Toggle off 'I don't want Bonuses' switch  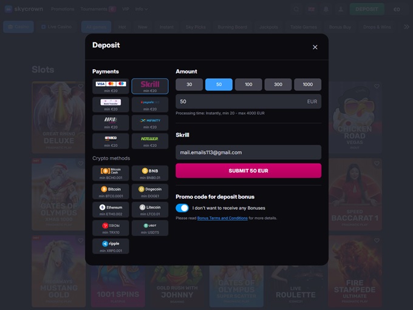182,208
